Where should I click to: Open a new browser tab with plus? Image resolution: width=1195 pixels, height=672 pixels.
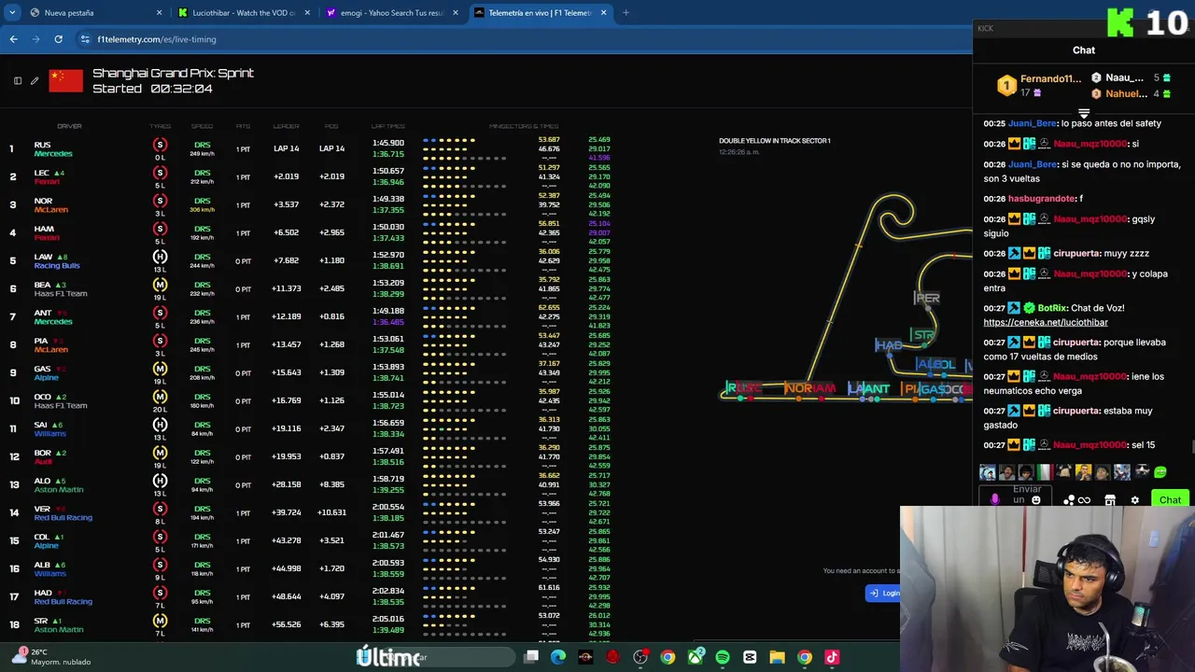626,13
